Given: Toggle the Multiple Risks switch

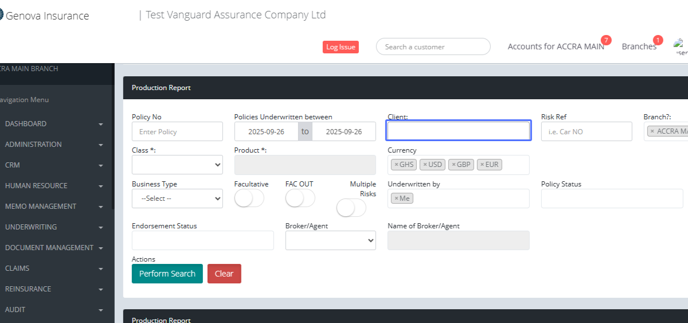Looking at the screenshot, I should pyautogui.click(x=351, y=208).
